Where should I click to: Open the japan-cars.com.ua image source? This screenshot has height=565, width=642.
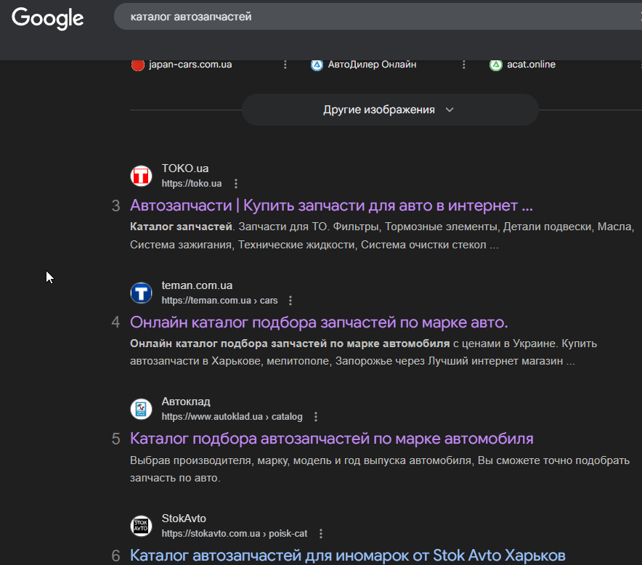coord(190,65)
